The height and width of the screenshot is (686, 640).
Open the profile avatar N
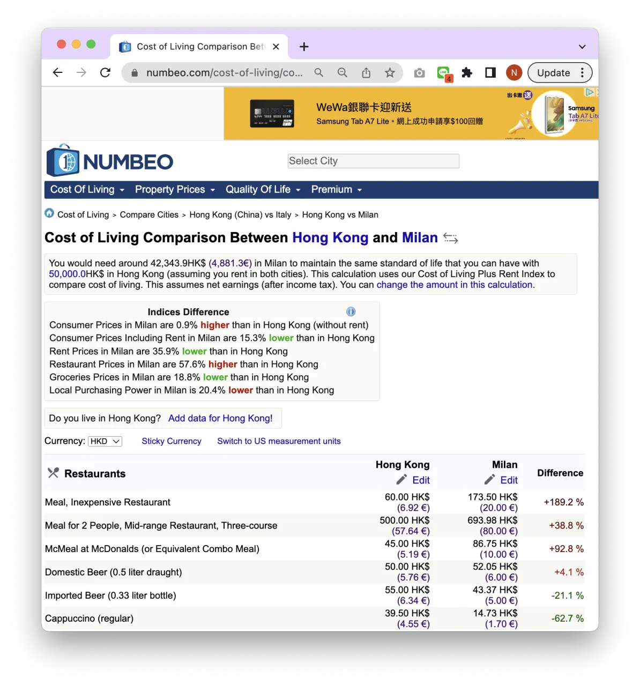click(x=514, y=73)
